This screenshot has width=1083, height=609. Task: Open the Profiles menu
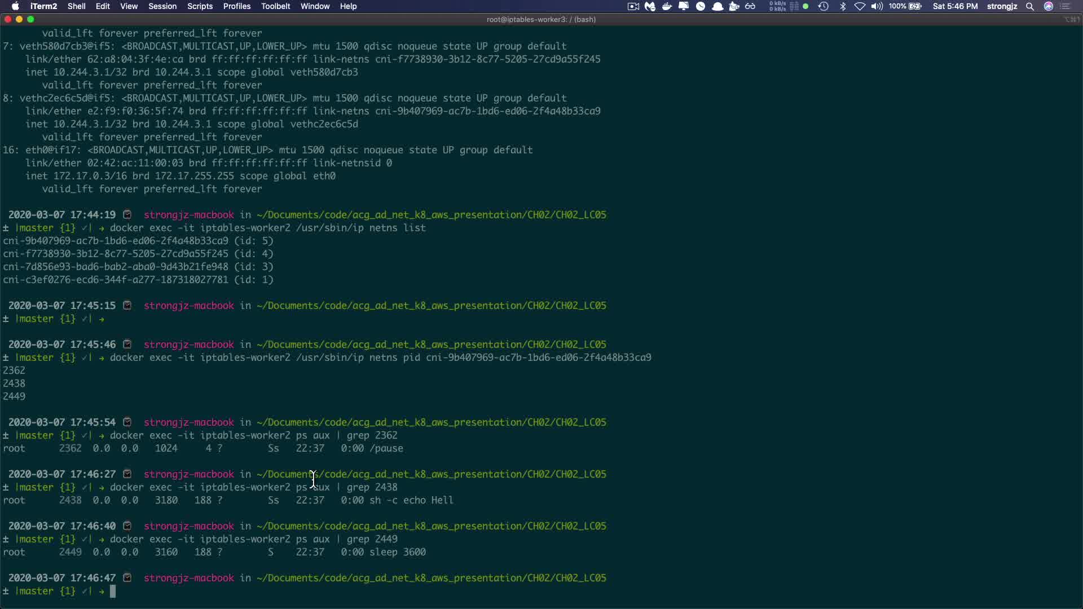(x=236, y=6)
